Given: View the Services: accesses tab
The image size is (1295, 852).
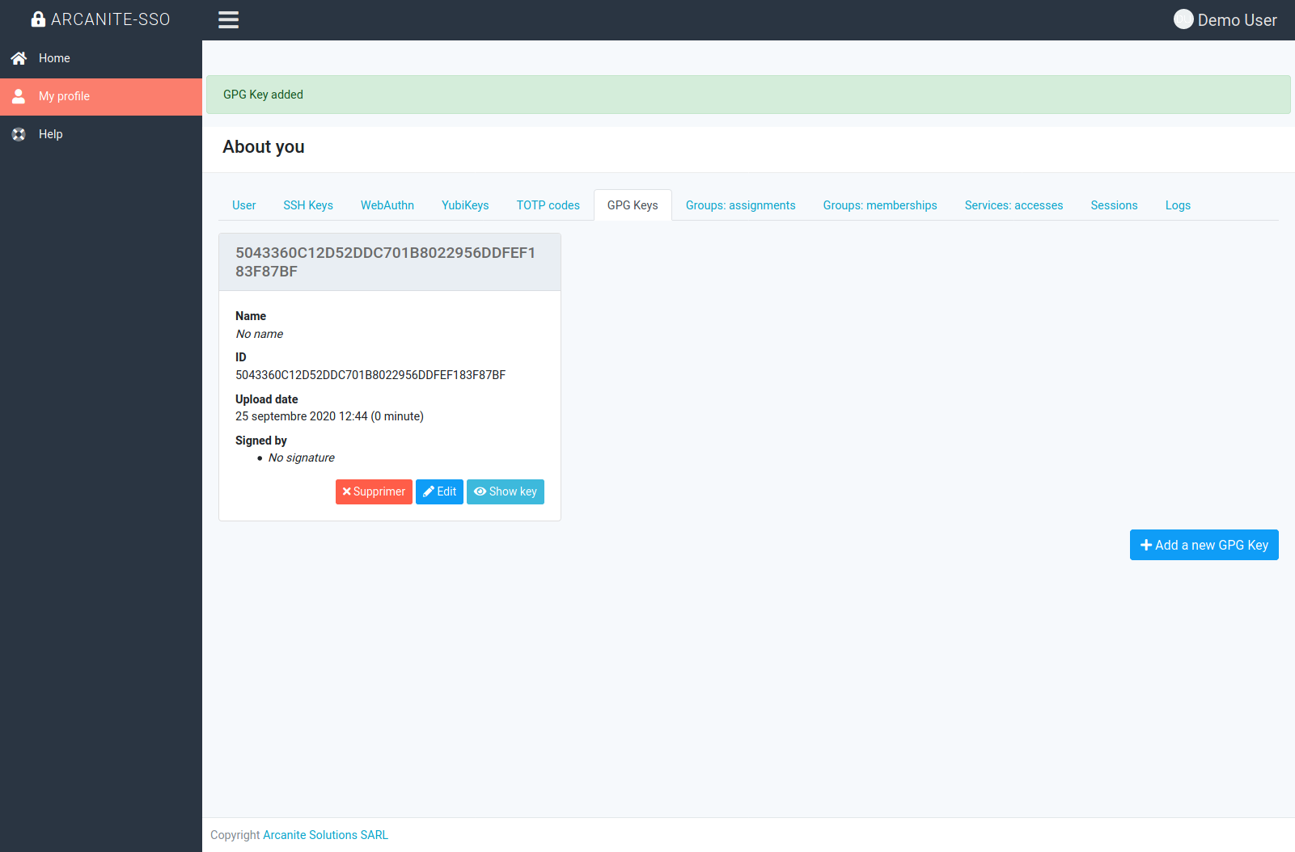Looking at the screenshot, I should click(1014, 205).
